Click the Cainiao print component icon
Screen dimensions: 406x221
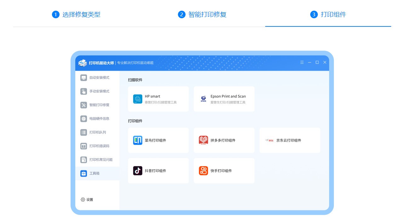[138, 140]
